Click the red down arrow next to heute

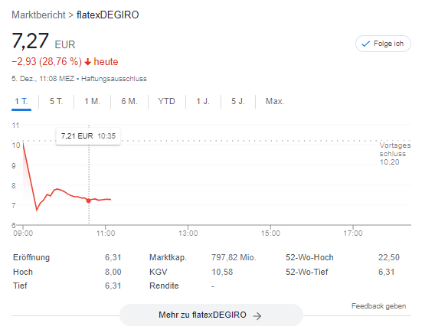click(x=88, y=62)
